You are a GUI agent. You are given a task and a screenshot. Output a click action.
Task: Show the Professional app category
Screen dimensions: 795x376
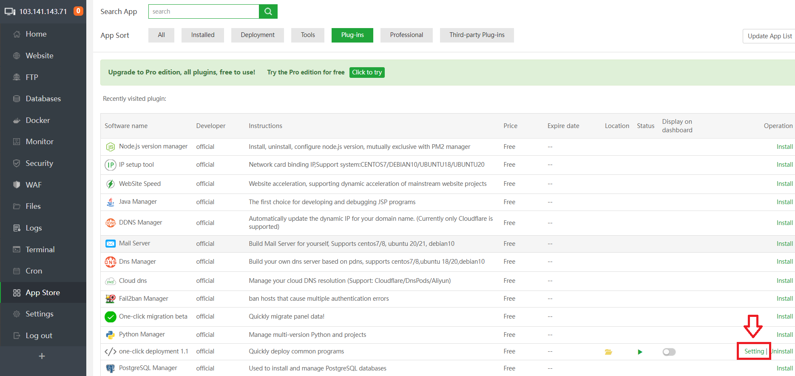tap(406, 35)
